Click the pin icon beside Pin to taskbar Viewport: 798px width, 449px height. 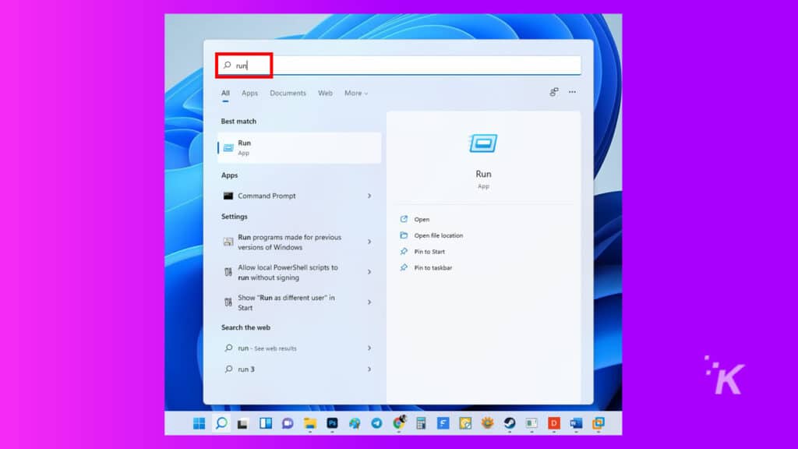[404, 267]
